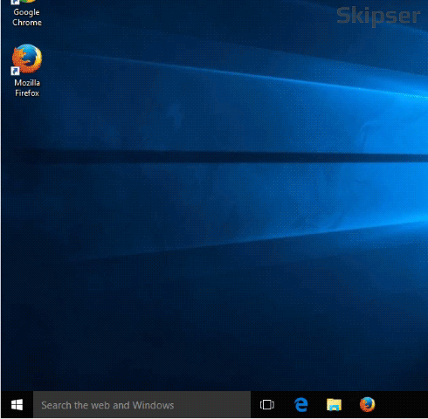Viewport: 428px width, 419px height.
Task: Launch Firefox from the taskbar
Action: [x=367, y=404]
